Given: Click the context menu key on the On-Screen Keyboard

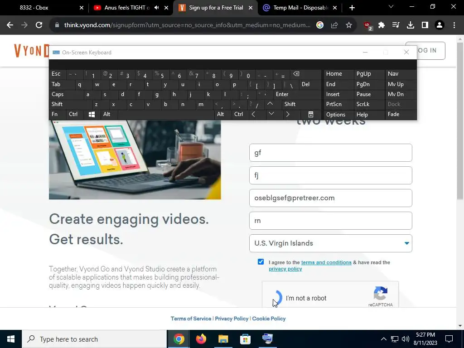Looking at the screenshot, I should (311, 114).
